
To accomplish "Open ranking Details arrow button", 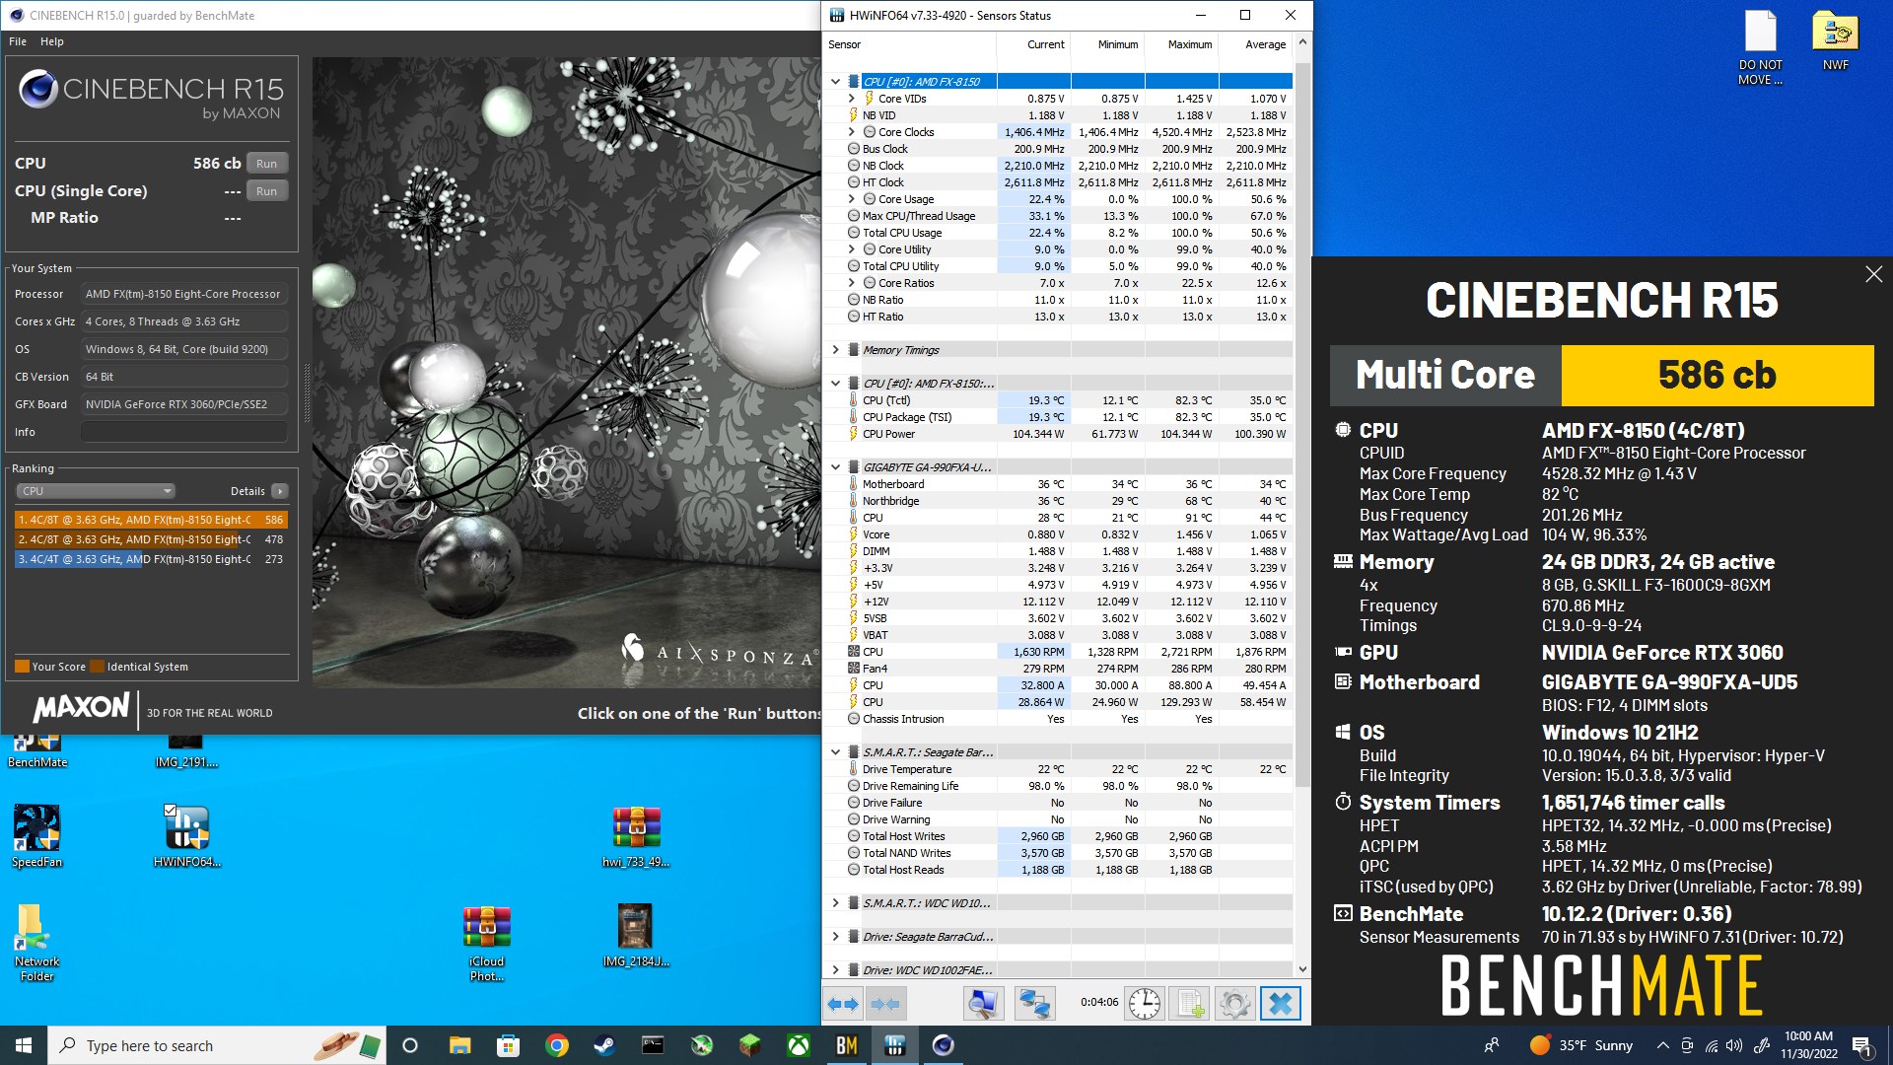I will pyautogui.click(x=280, y=491).
